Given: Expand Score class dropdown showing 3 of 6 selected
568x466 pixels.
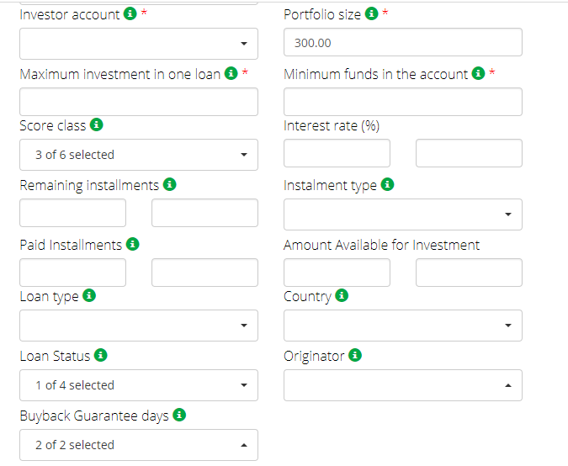Looking at the screenshot, I should 138,155.
